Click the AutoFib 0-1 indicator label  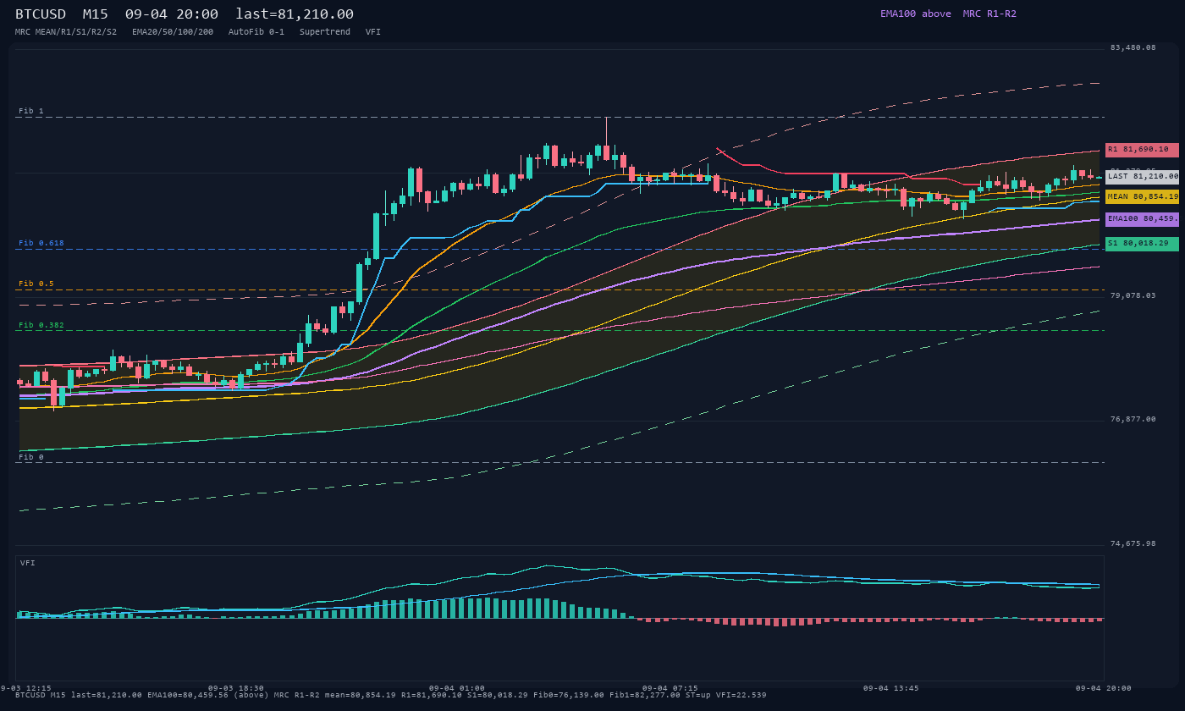point(256,32)
